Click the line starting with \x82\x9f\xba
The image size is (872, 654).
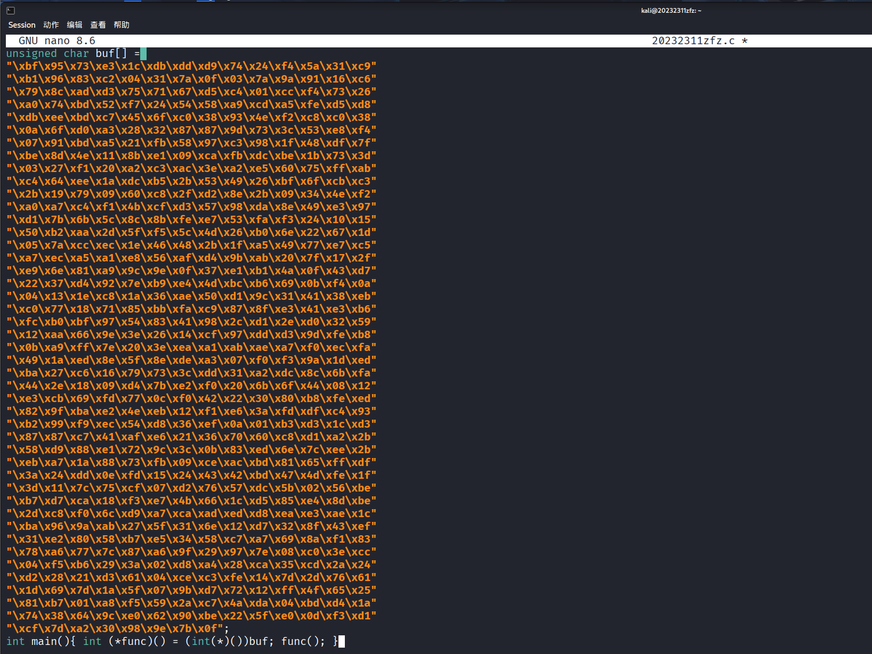[191, 412]
